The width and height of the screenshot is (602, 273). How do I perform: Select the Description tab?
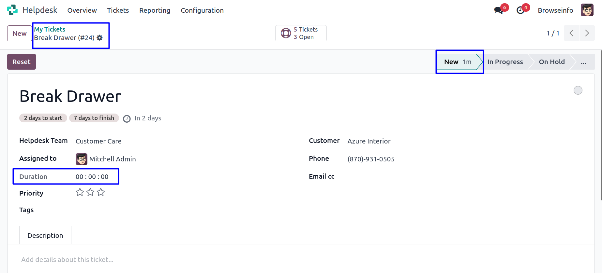[45, 235]
